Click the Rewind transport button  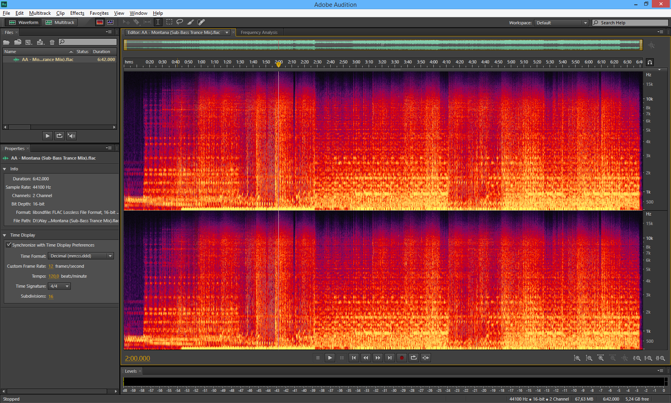point(366,358)
